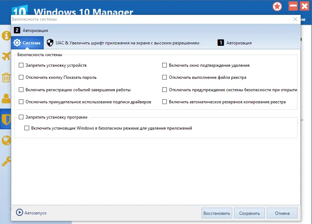The image size is (312, 224).
Task: Click the gear icon on Система tab
Action: tap(17, 43)
